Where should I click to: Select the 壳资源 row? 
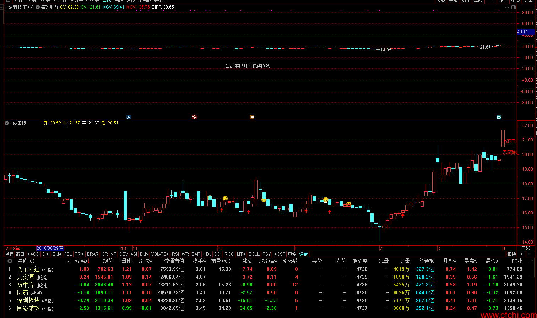coord(266,277)
